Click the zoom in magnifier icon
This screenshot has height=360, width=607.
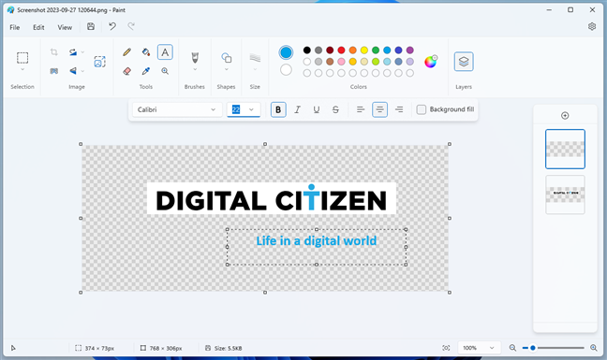594,348
